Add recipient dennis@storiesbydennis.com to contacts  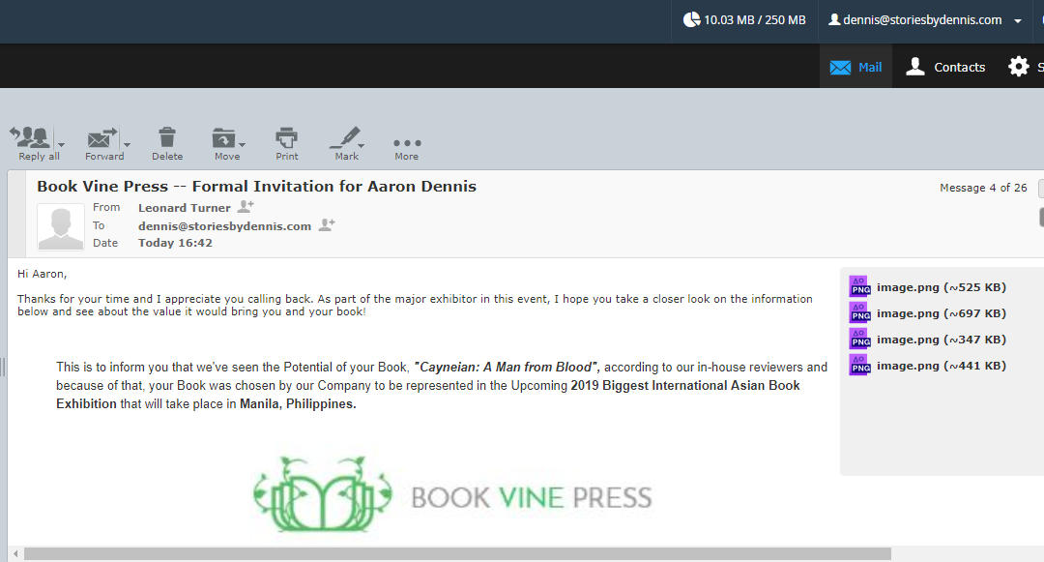coord(327,225)
